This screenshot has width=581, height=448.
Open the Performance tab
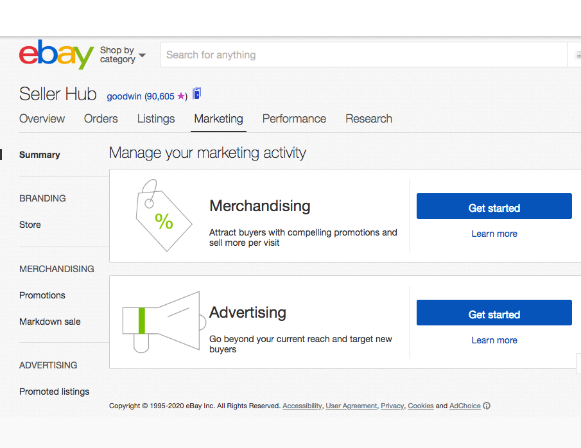pos(294,119)
